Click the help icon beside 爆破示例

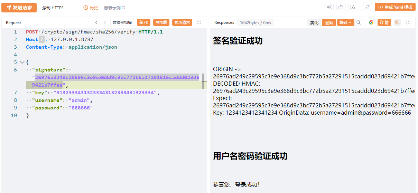coord(123,8)
